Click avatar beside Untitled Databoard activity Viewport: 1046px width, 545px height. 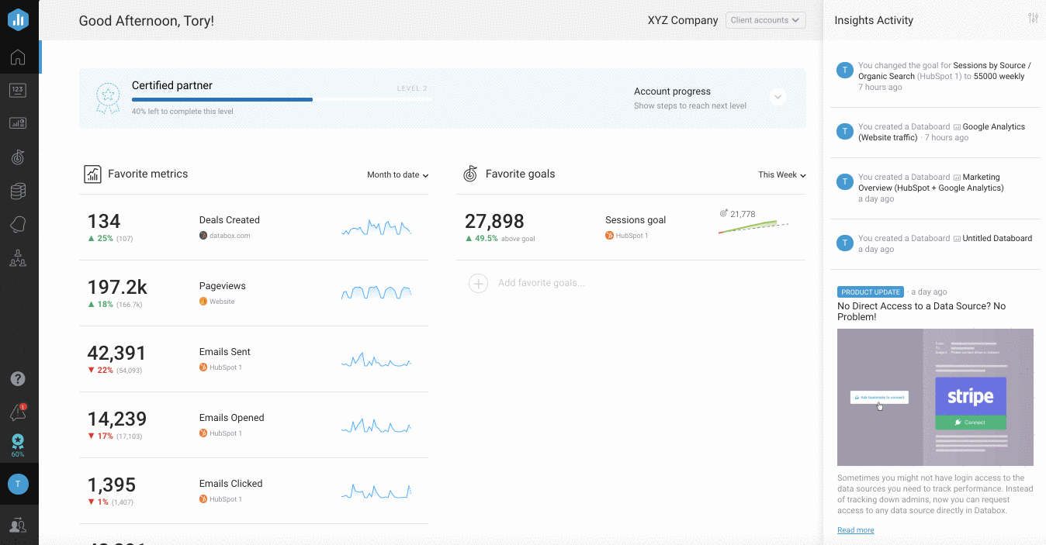(x=845, y=243)
